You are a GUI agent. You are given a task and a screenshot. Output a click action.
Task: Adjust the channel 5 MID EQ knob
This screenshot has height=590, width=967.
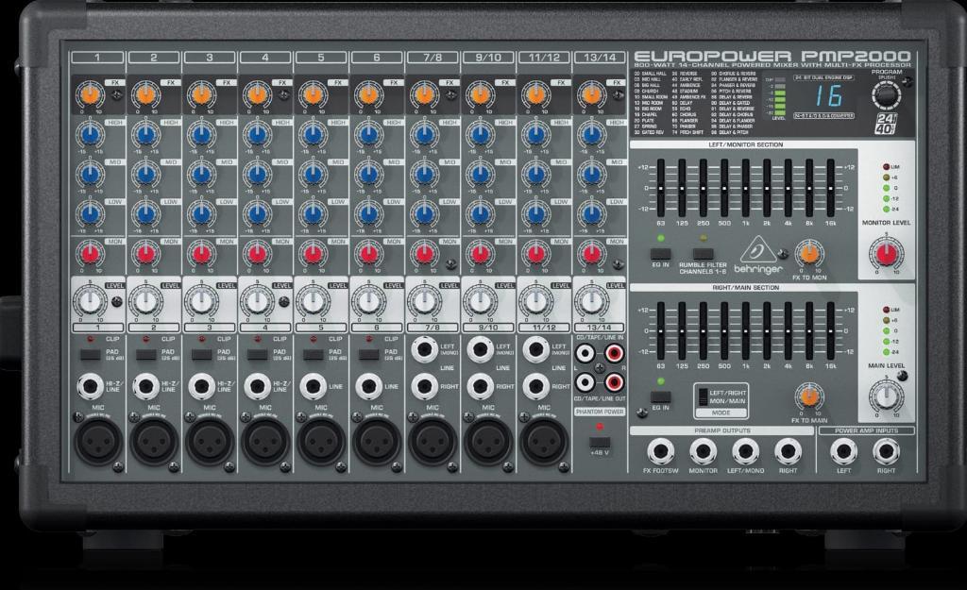click(x=313, y=174)
